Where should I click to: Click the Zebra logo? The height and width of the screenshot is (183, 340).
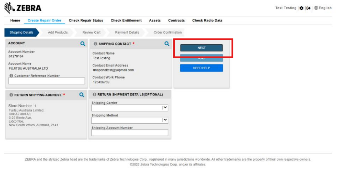(23, 8)
